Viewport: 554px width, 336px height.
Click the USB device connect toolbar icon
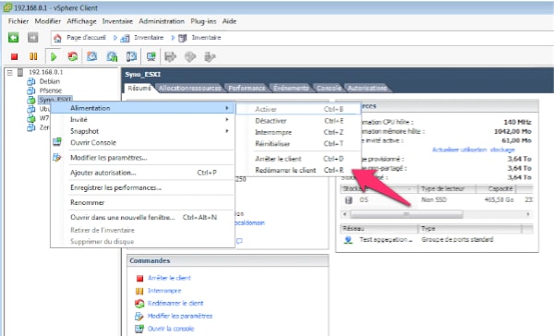[210, 56]
